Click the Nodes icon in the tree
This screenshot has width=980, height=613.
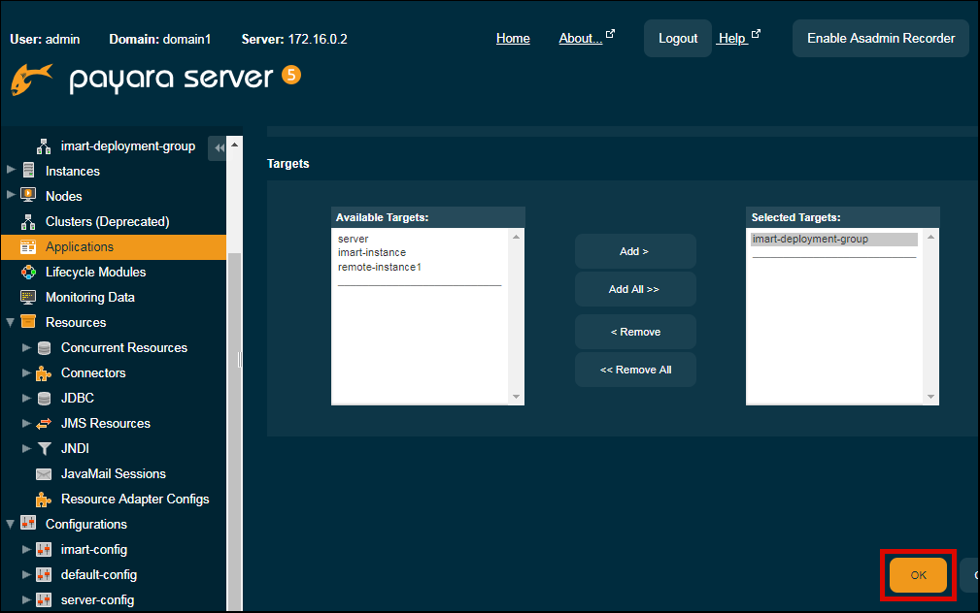click(28, 196)
